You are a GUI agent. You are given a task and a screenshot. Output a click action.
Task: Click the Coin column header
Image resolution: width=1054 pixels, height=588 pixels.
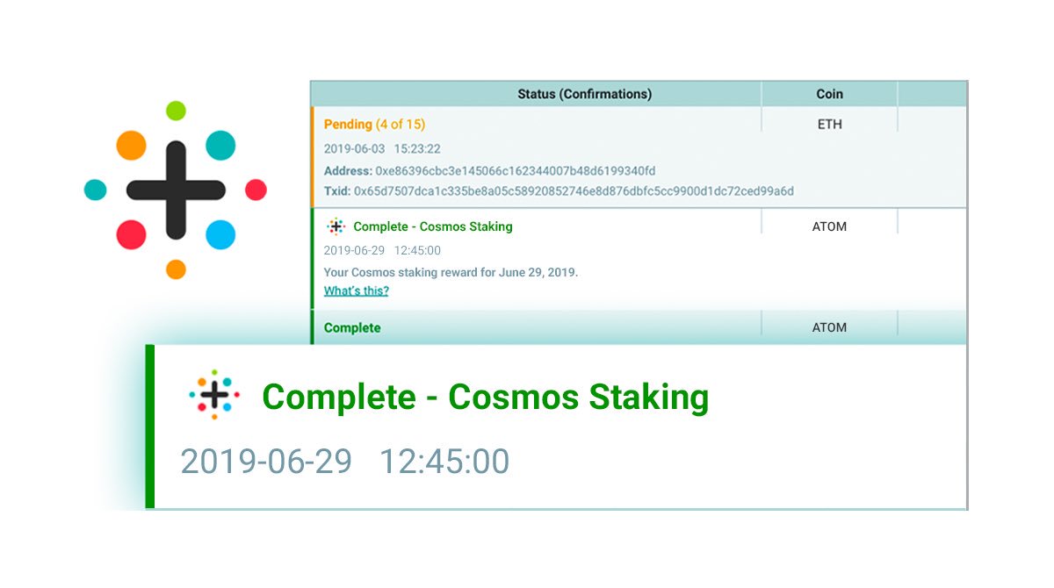[829, 94]
